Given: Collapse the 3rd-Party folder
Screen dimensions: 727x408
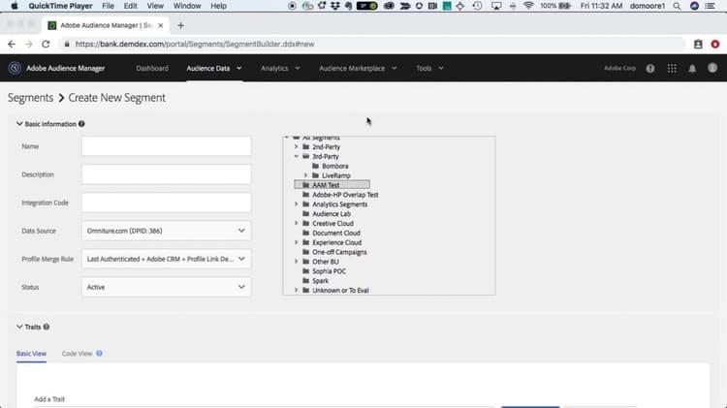Looking at the screenshot, I should click(297, 156).
